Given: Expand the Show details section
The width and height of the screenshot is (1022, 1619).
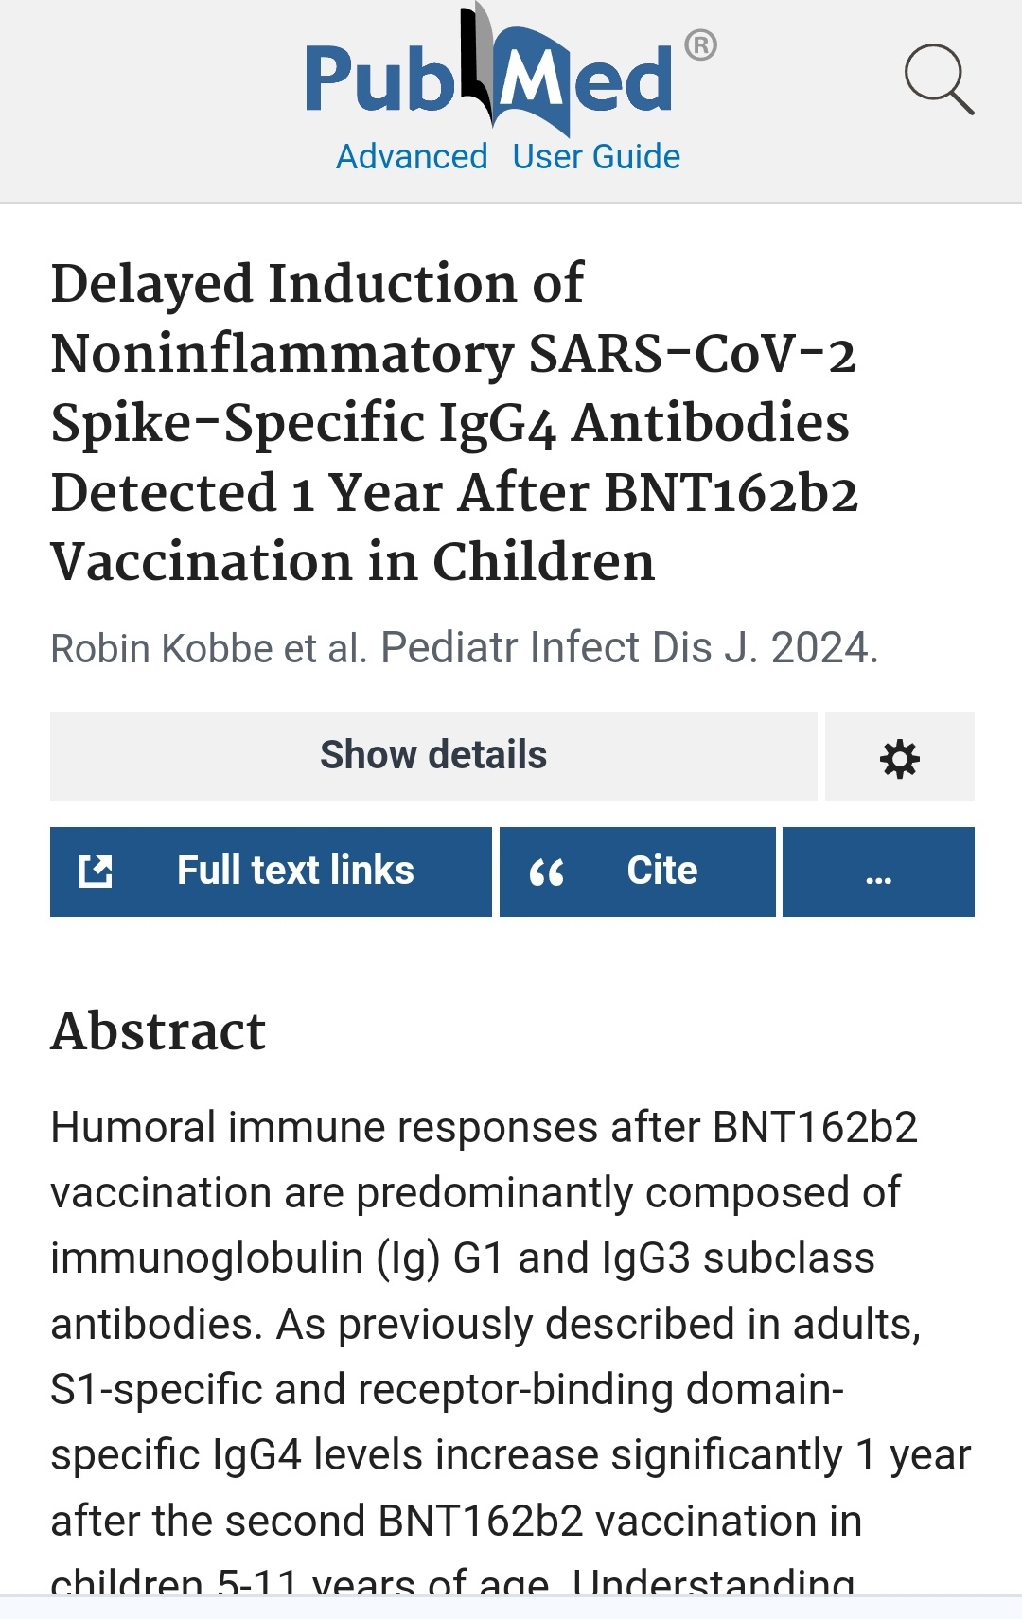Looking at the screenshot, I should pos(433,757).
